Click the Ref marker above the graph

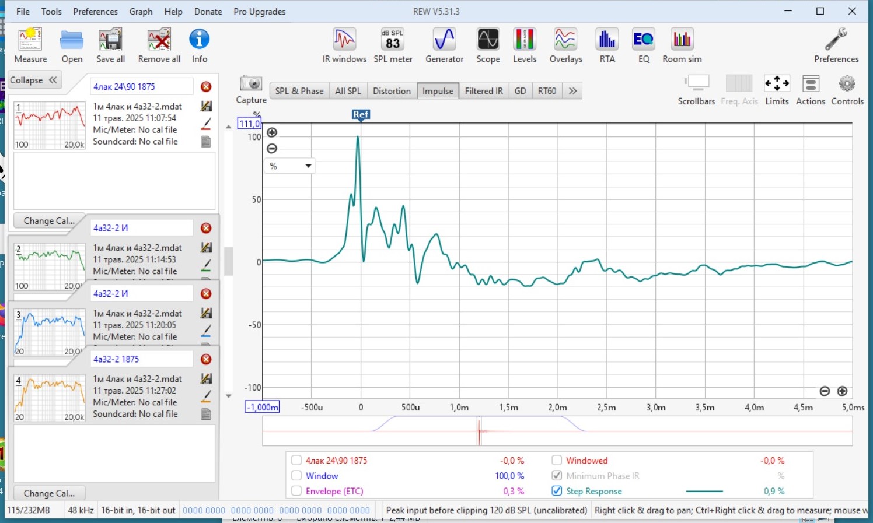pyautogui.click(x=361, y=115)
